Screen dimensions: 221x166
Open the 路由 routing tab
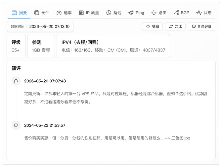(x=159, y=13)
